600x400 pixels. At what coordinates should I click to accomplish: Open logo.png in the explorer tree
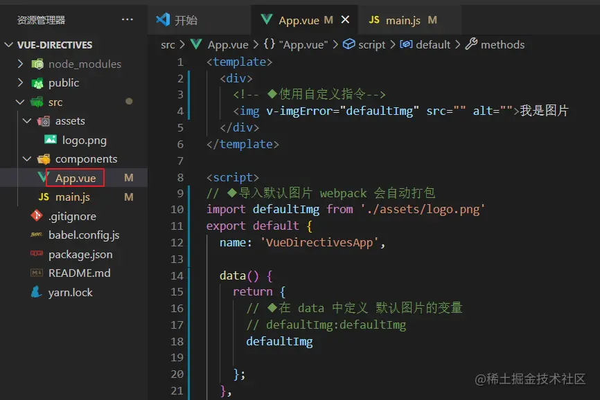pyautogui.click(x=85, y=140)
